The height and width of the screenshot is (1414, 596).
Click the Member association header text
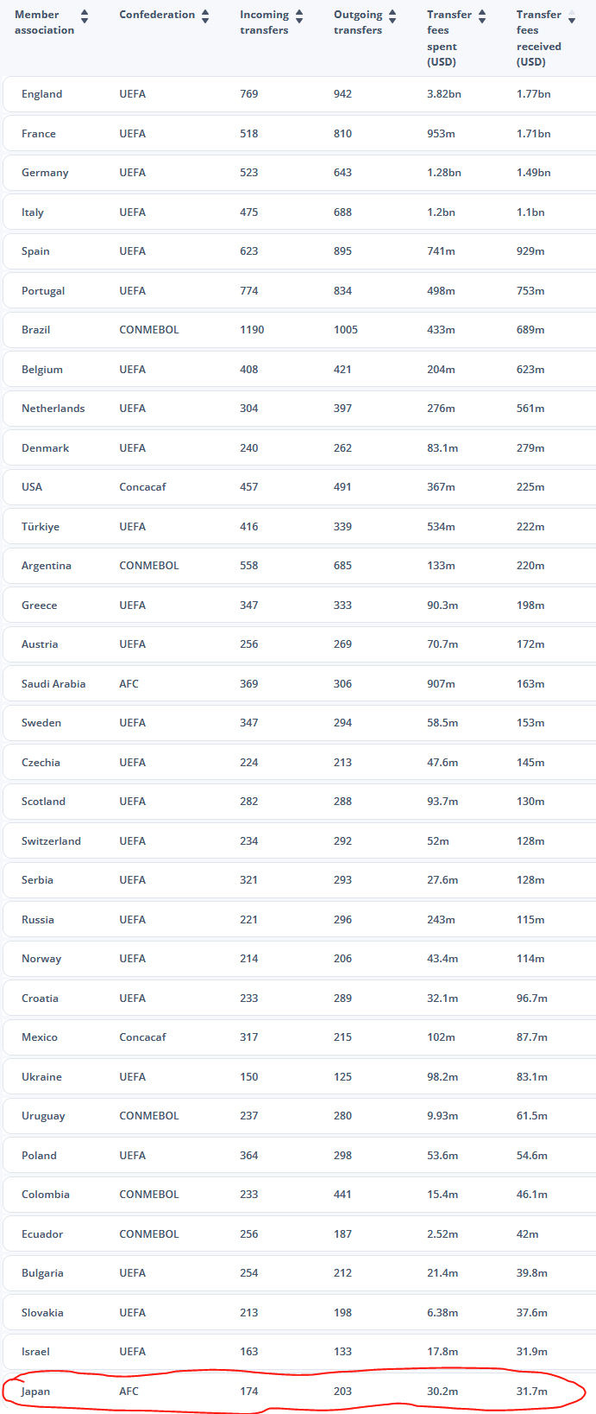pos(44,22)
